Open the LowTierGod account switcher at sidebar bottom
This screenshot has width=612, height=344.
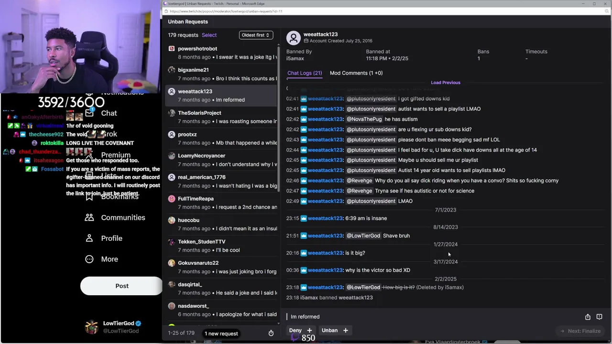click(x=113, y=327)
